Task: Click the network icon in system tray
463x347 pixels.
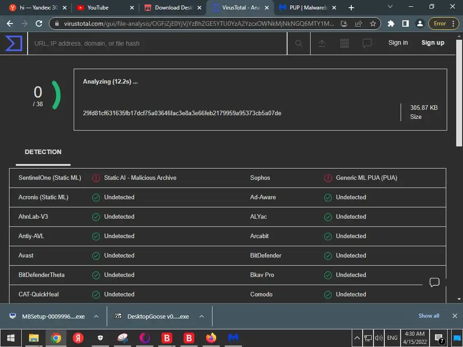Action: click(x=368, y=338)
